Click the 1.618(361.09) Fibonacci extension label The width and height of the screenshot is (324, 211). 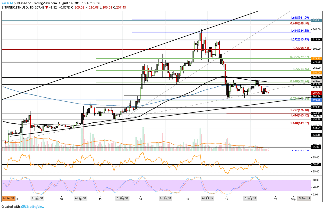(300, 18)
